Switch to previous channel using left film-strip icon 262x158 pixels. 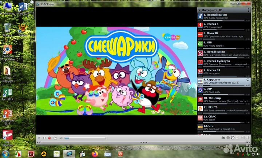[x=243, y=138]
